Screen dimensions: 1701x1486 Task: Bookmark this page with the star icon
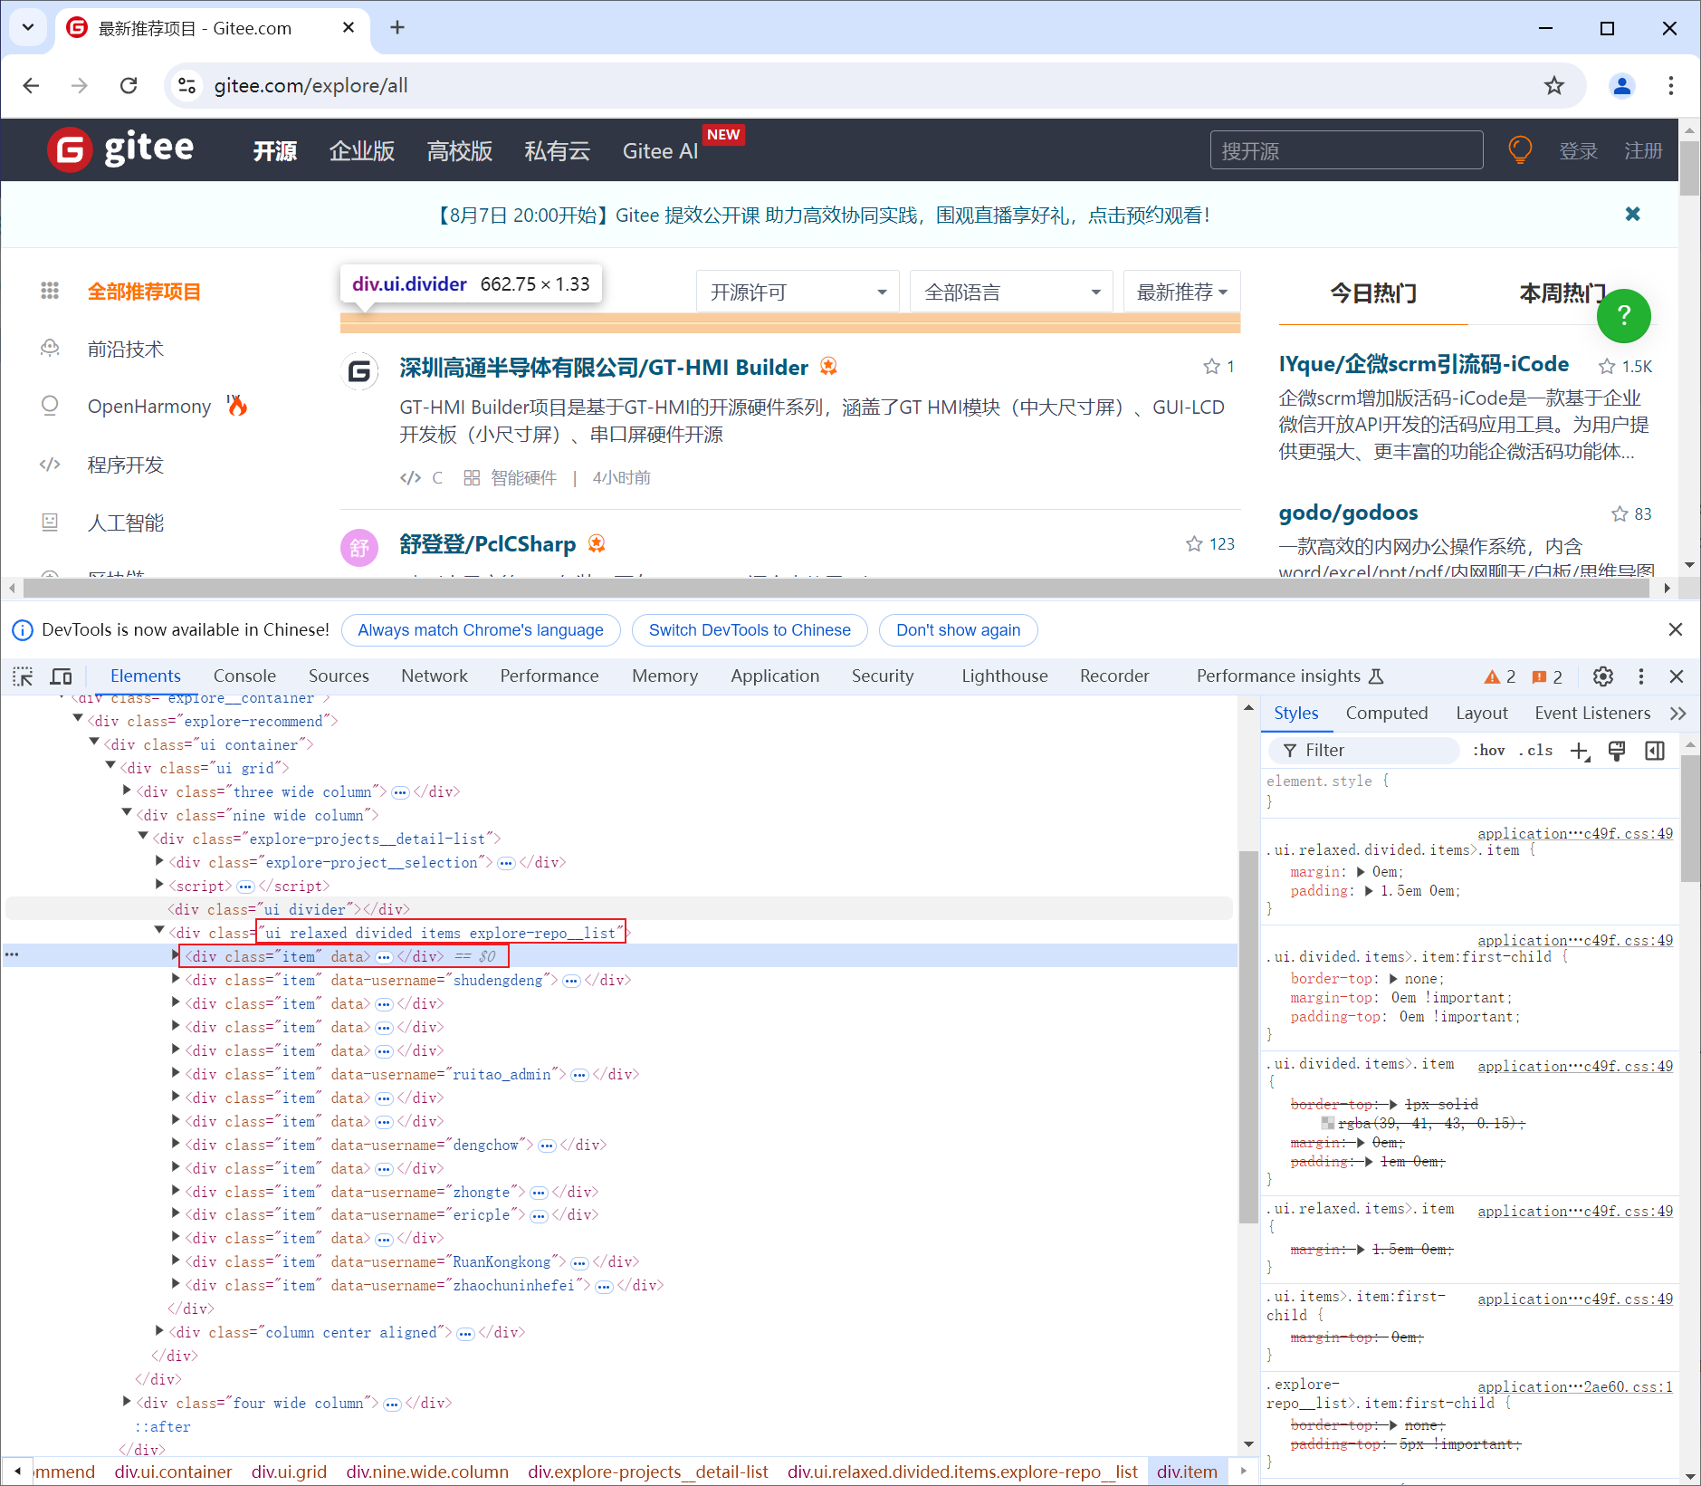[1554, 85]
